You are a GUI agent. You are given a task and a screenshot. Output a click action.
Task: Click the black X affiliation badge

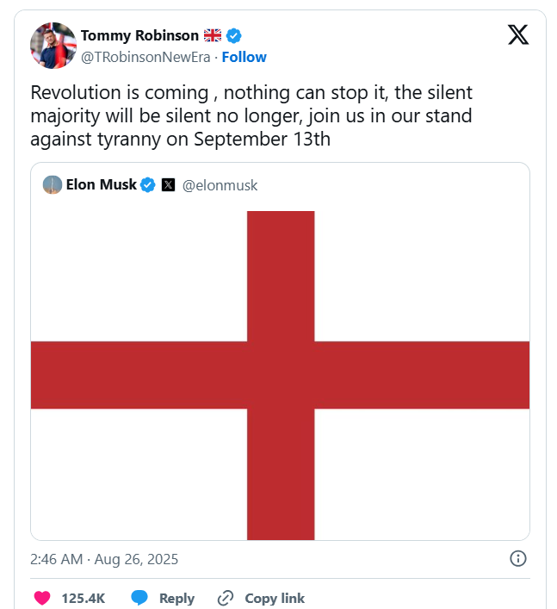point(169,184)
